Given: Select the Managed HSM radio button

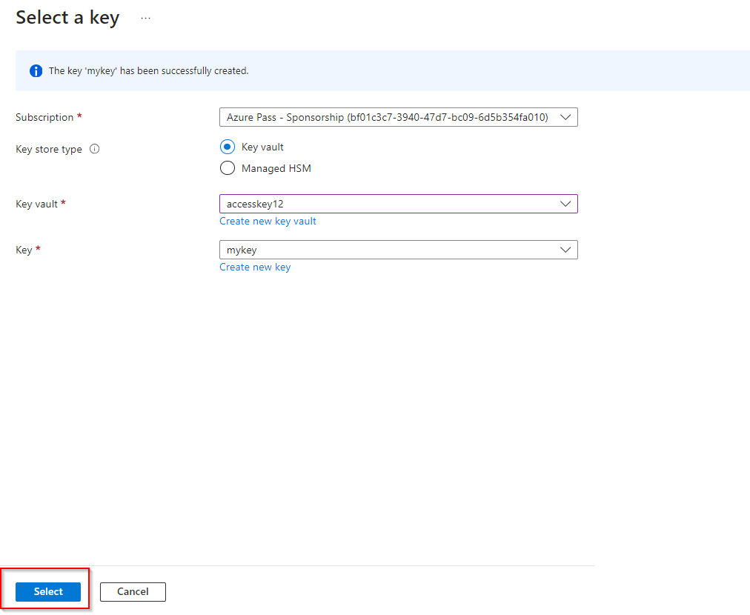Looking at the screenshot, I should click(x=228, y=168).
